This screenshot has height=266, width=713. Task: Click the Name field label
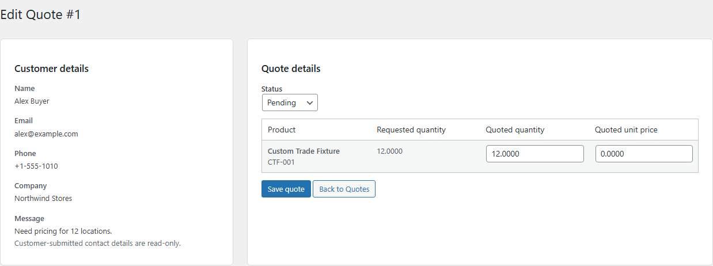tap(25, 88)
